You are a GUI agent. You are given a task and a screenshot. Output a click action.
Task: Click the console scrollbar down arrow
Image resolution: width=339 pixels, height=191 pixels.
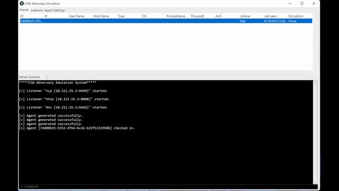tap(315, 183)
